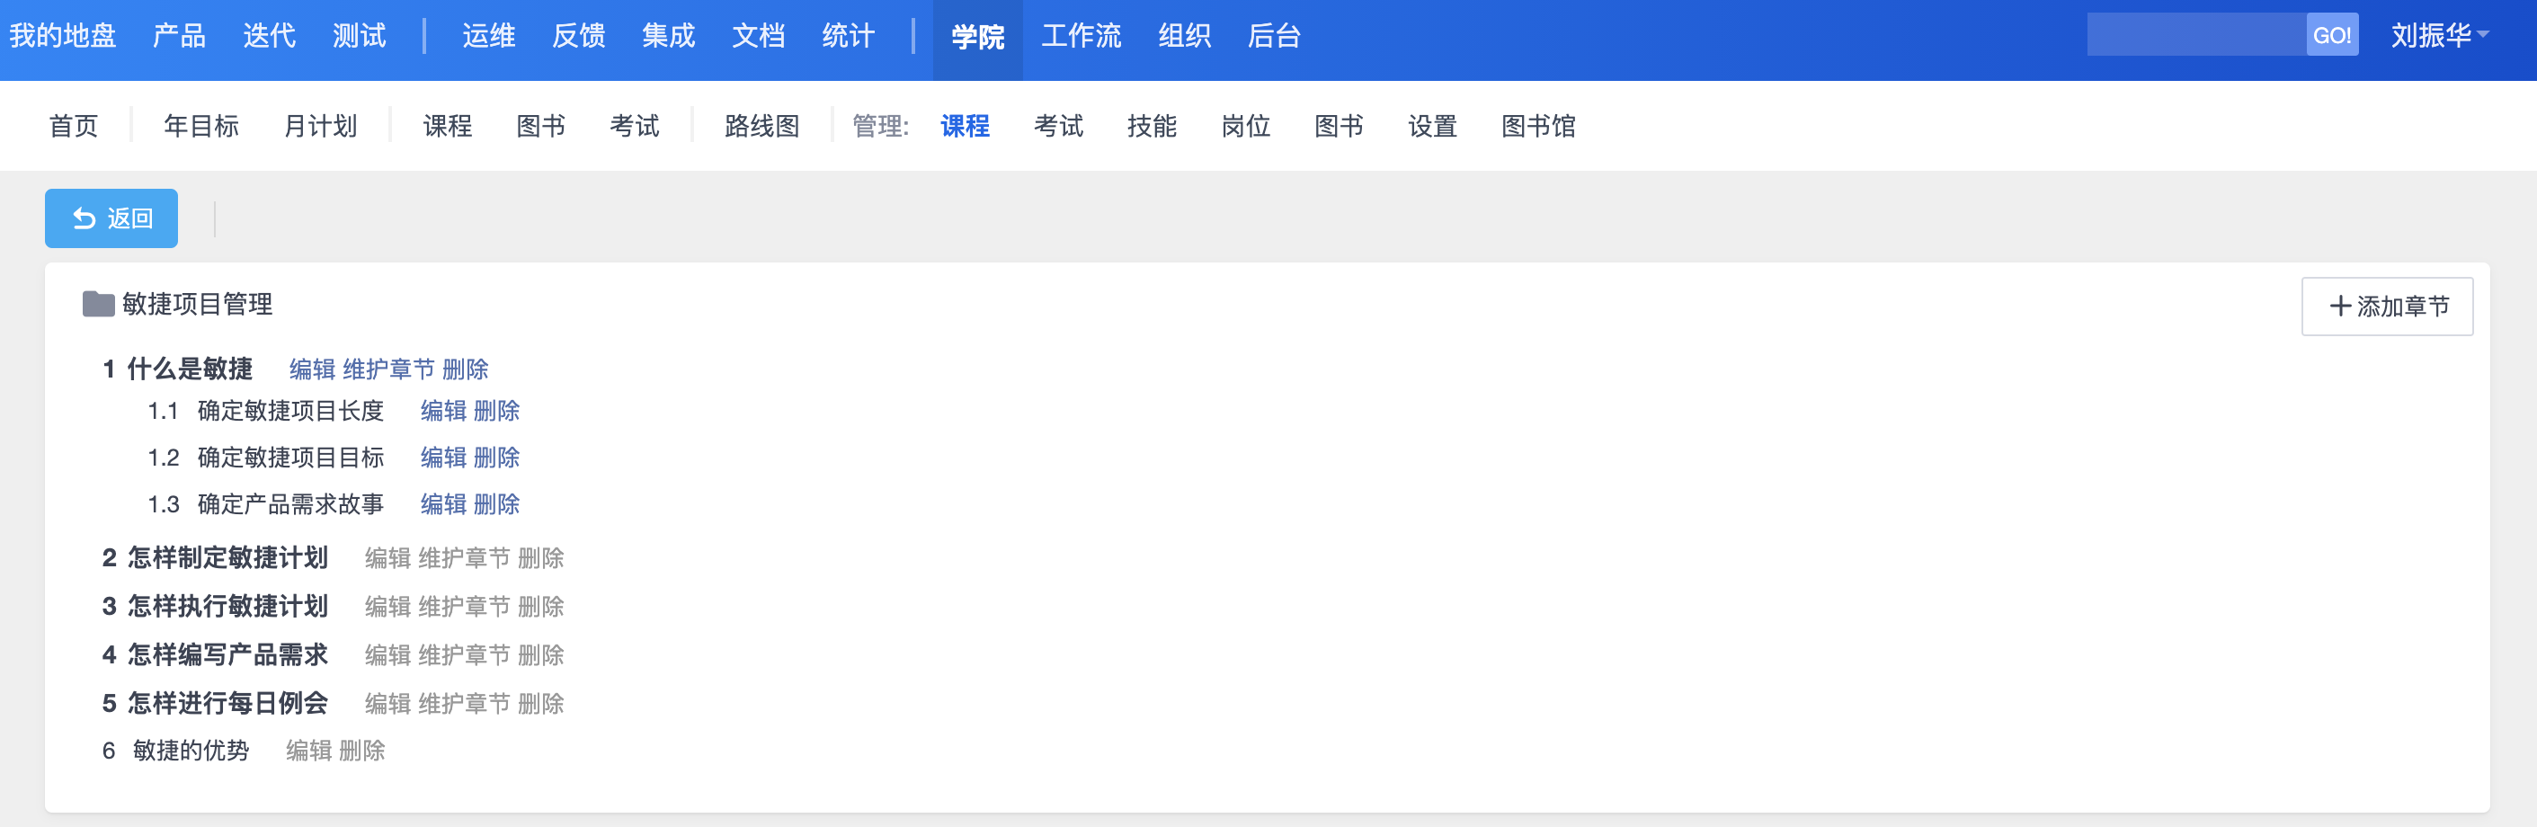Image resolution: width=2537 pixels, height=827 pixels.
Task: Click 删除 for chapter 5 怎样进行每日例会
Action: pos(542,704)
